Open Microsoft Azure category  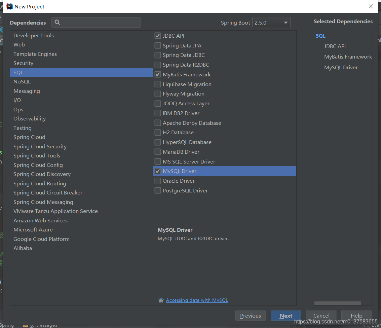(81, 230)
